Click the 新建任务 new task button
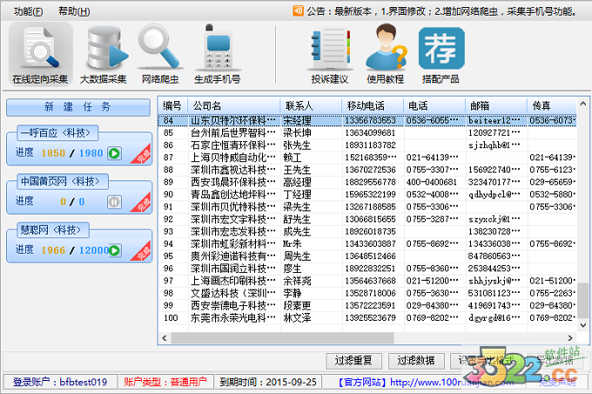This screenshot has width=592, height=394. click(x=77, y=107)
